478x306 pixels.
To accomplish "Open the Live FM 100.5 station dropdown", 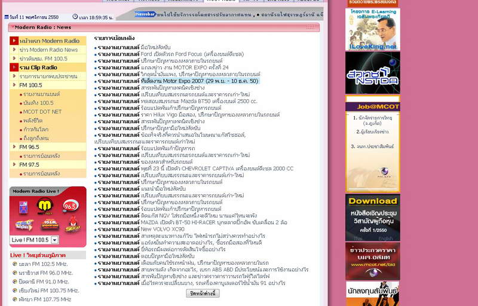I will pyautogui.click(x=55, y=240).
